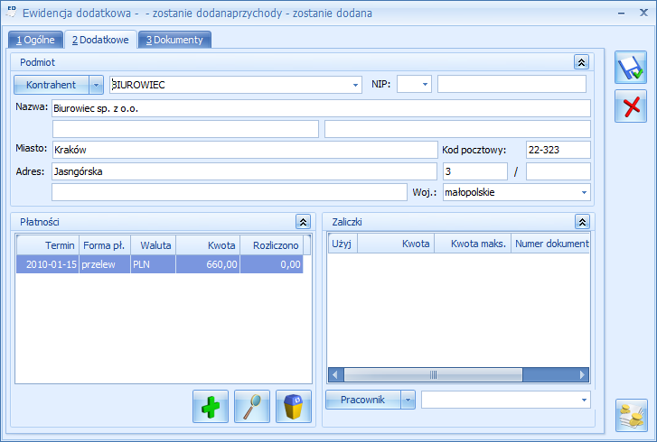Click the empty apartment number field after slash
Screen dimensions: 657x442
[558, 171]
